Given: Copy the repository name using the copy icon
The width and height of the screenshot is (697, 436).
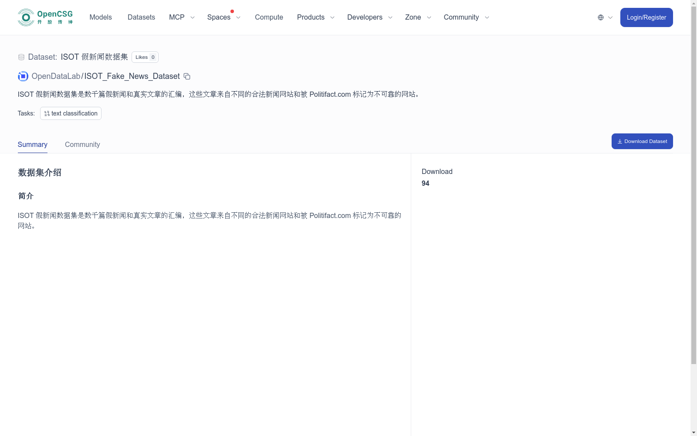Looking at the screenshot, I should (186, 76).
